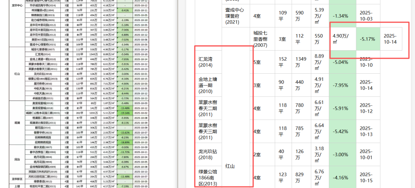Select the 莱蒙水榭春天三期(2011) cell in the enlarged table

[x=208, y=131]
